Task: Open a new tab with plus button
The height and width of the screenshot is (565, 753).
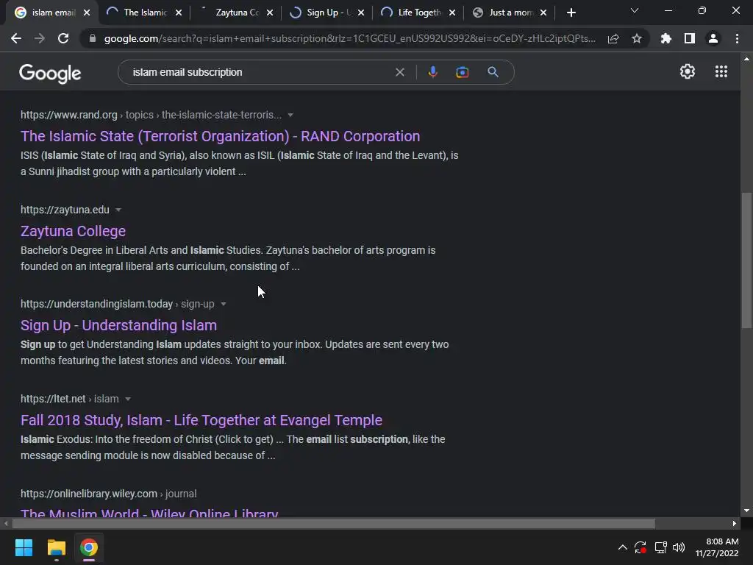Action: pyautogui.click(x=571, y=13)
